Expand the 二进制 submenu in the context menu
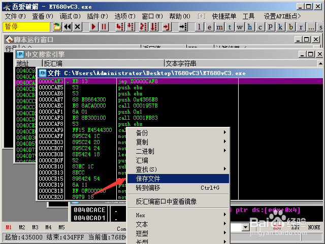Viewport: 325px width, 244px height. [x=178, y=151]
